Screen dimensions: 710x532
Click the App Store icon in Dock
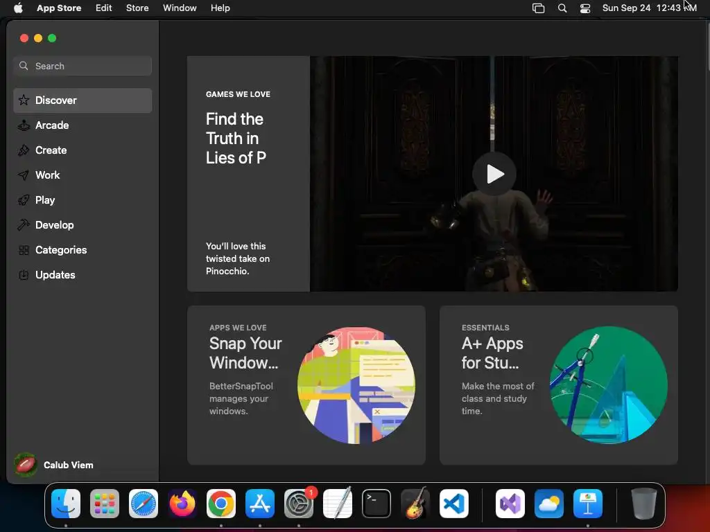260,504
